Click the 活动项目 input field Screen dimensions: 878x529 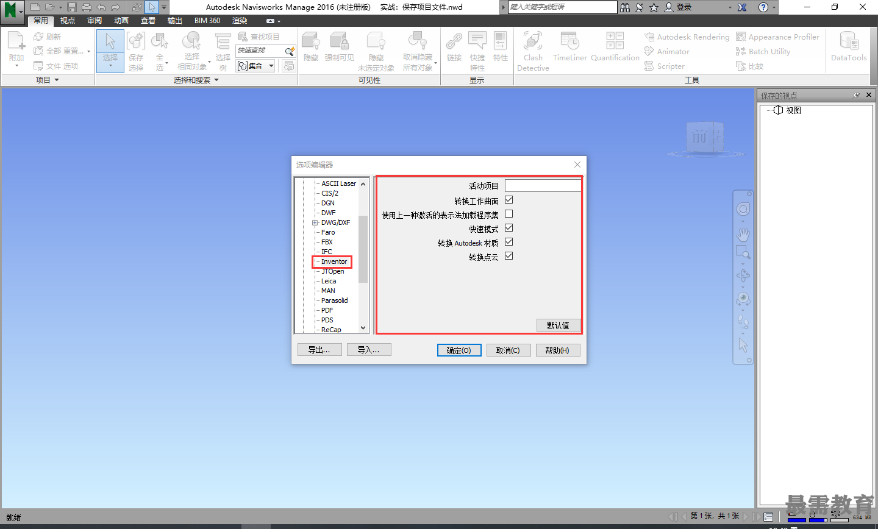543,185
